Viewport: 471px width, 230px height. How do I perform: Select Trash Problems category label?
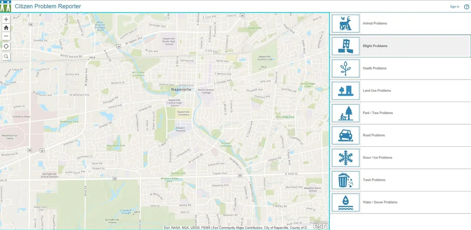374,180
